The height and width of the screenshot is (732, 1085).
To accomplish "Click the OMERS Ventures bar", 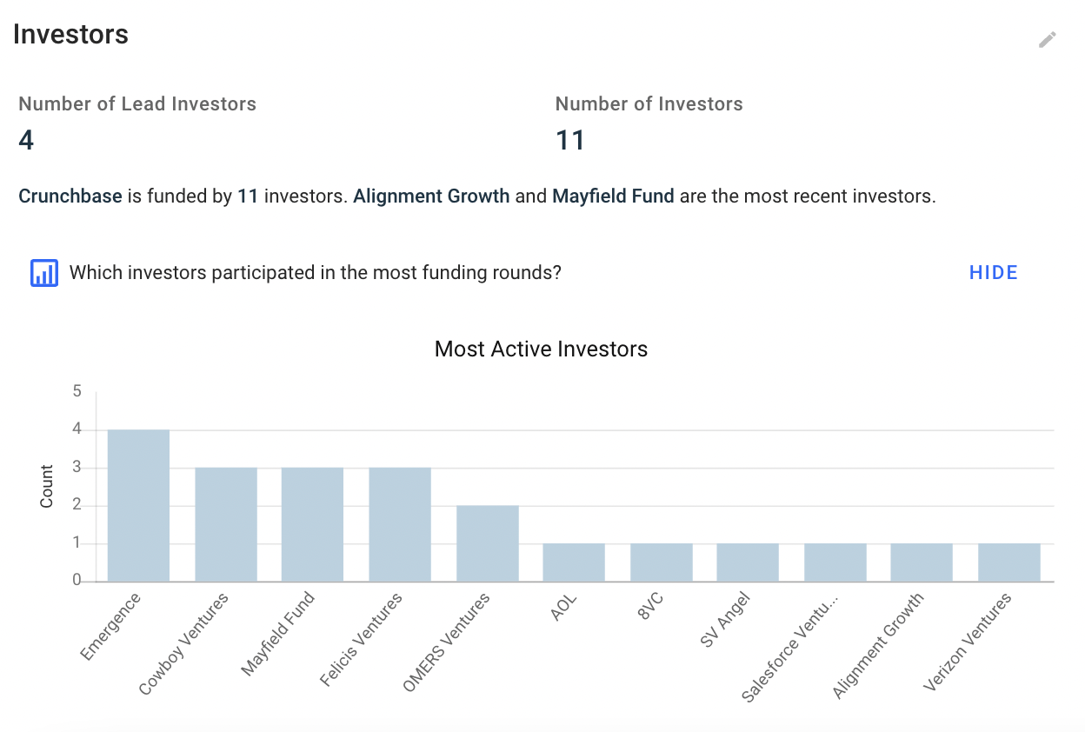I will 487,543.
